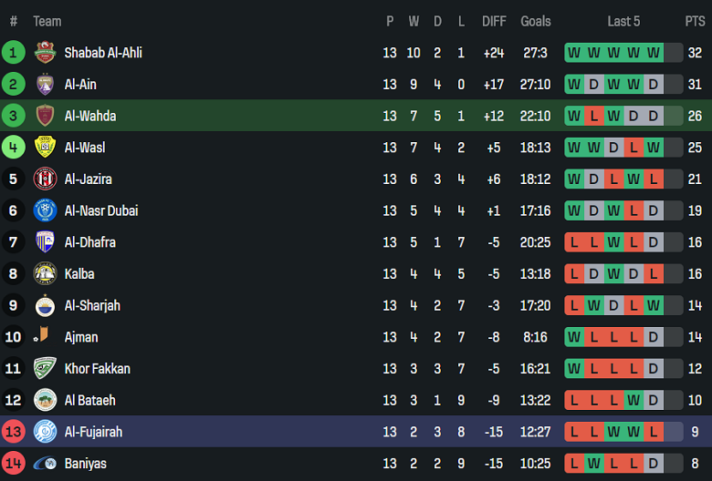This screenshot has width=712, height=481.
Task: Open the Al-Sharjah team page
Action: 92,305
